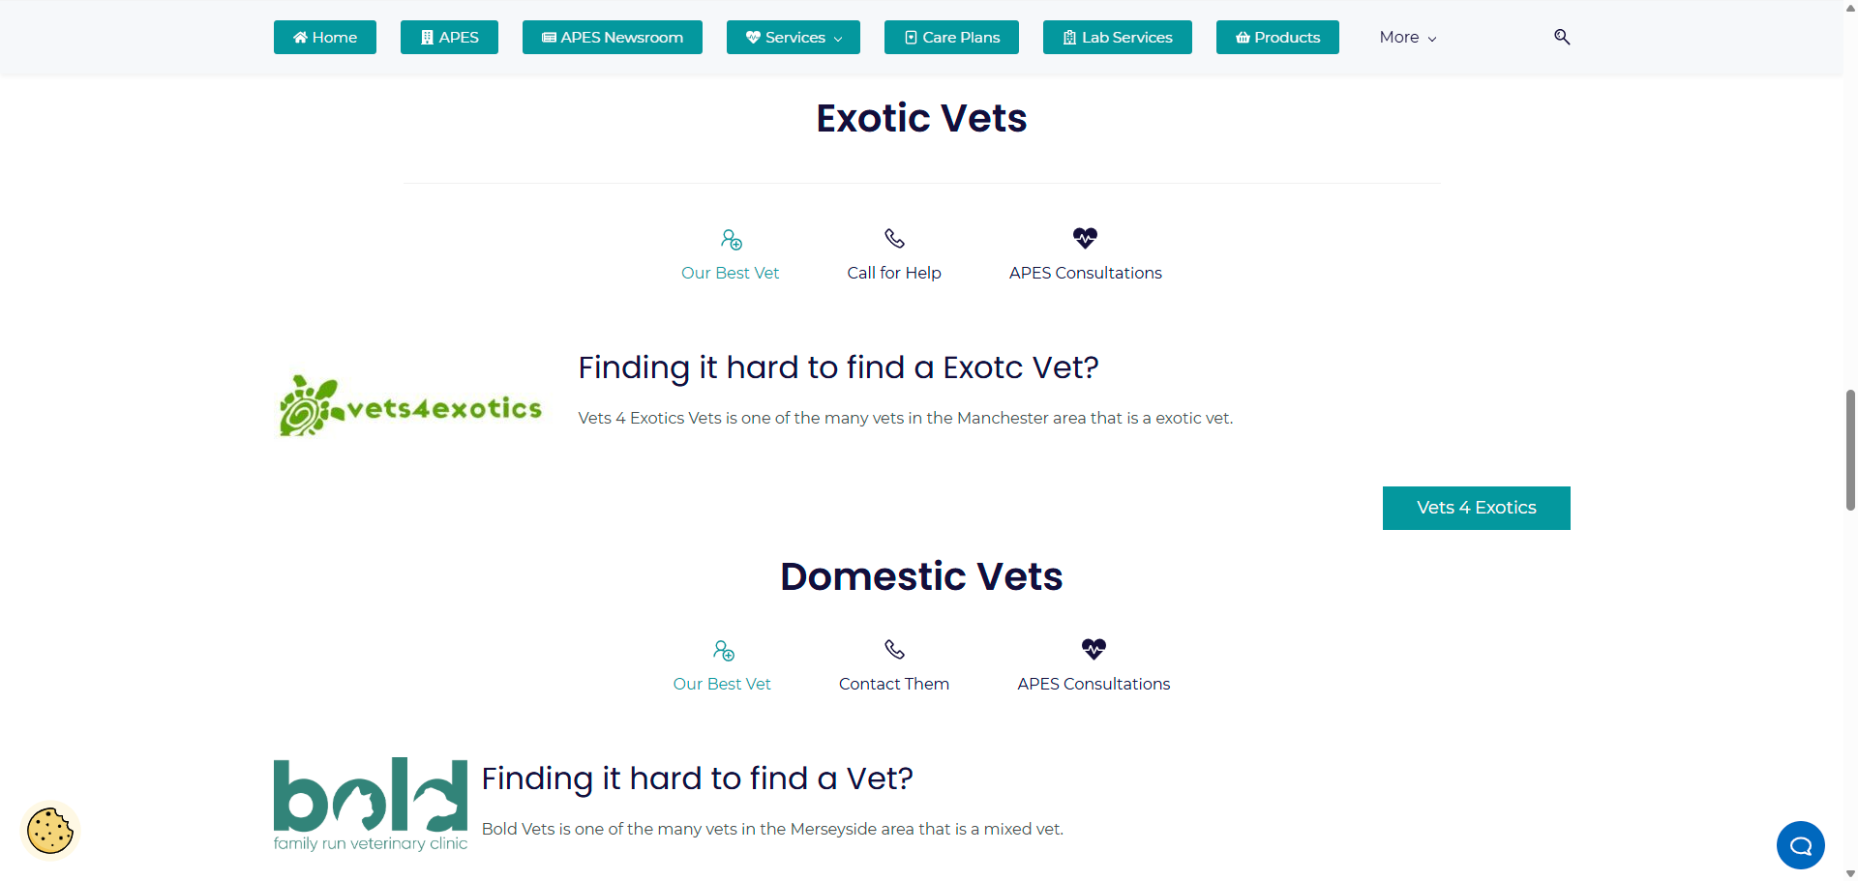The height and width of the screenshot is (881, 1858).
Task: Click the page vertical scrollbar thumb
Action: (x=1850, y=450)
